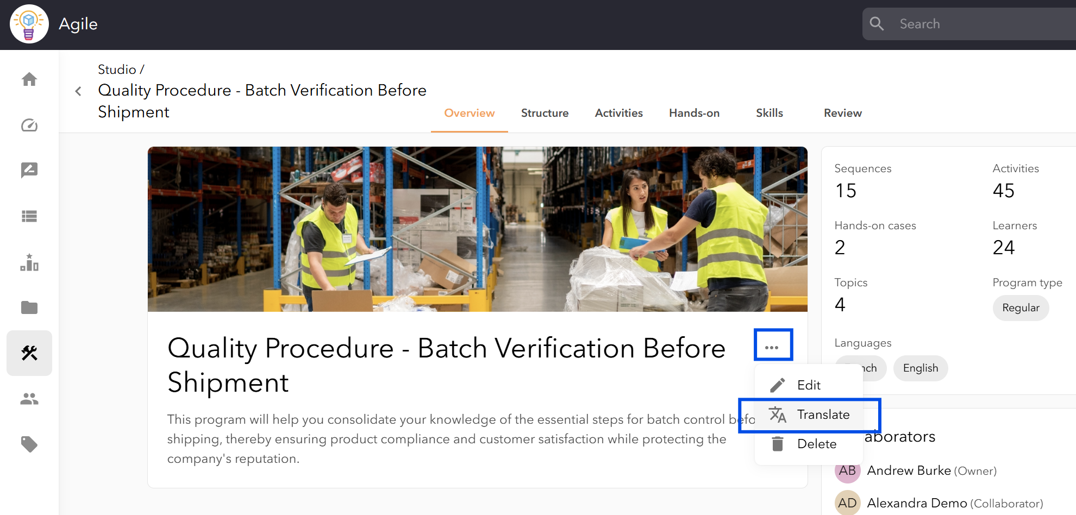
Task: Open the leaderboard podium icon
Action: tap(29, 262)
